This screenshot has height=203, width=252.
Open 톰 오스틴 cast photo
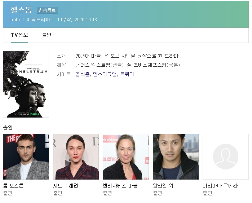(26, 156)
